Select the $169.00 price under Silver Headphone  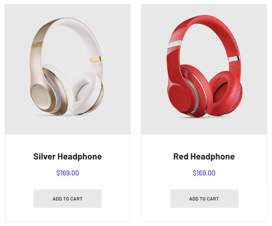(67, 173)
